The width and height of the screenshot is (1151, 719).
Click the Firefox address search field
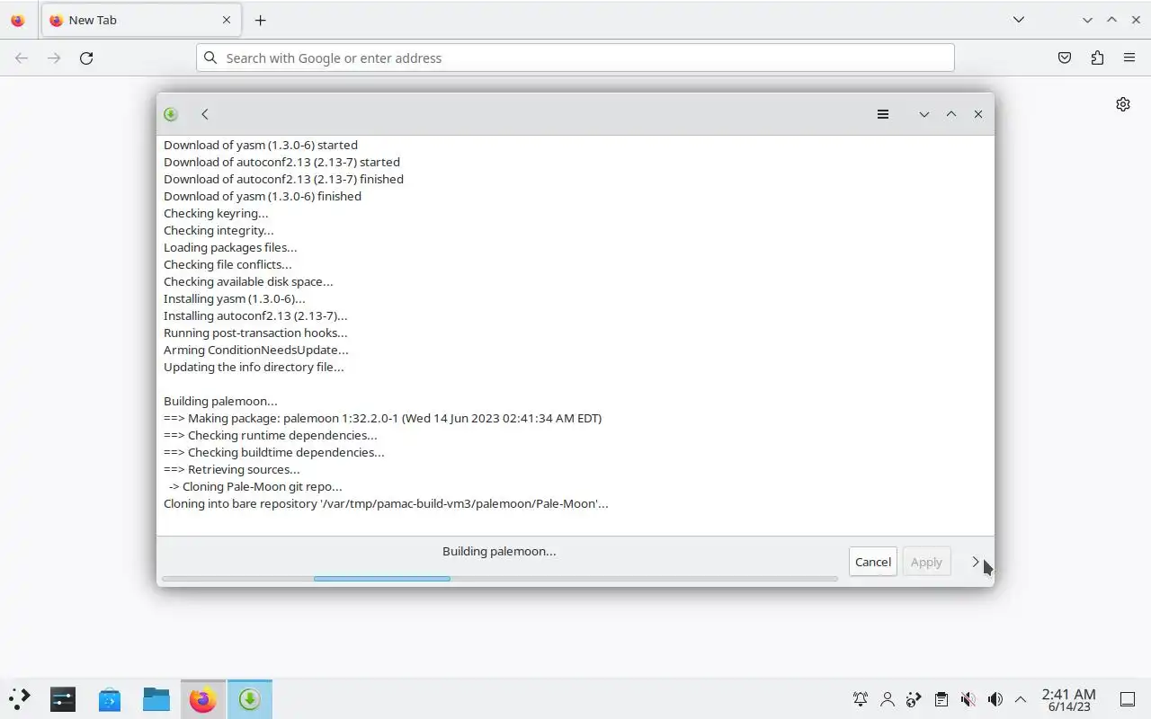[x=575, y=58]
